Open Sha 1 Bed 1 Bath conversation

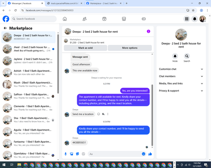(28, 120)
